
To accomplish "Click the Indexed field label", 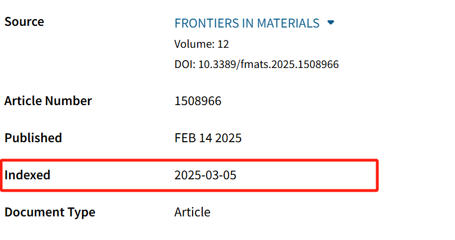I will point(28,175).
